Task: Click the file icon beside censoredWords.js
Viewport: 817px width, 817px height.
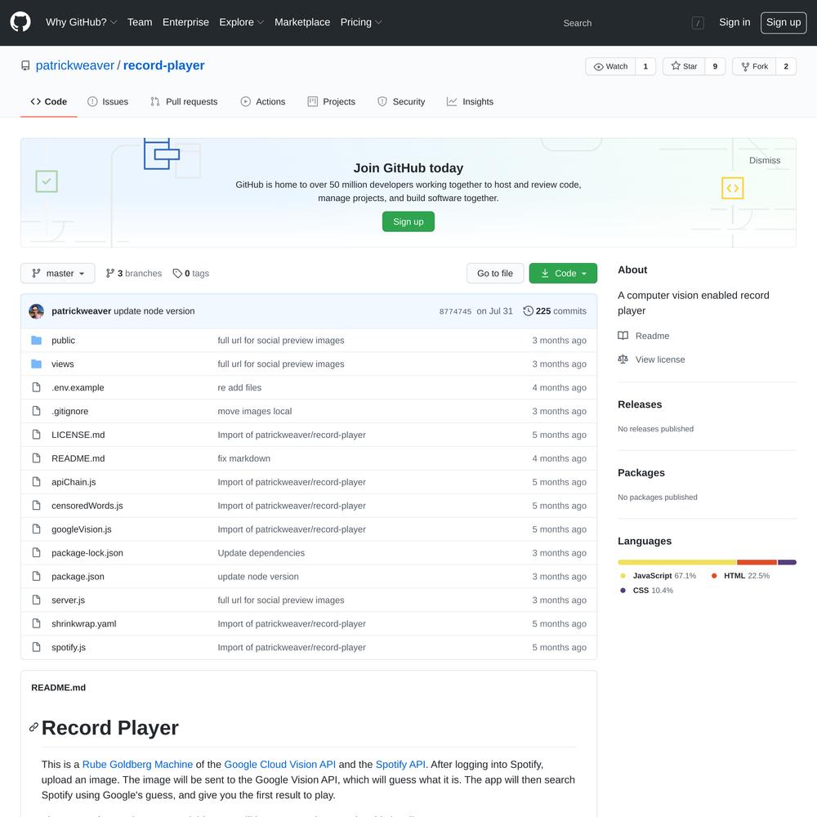Action: [36, 506]
